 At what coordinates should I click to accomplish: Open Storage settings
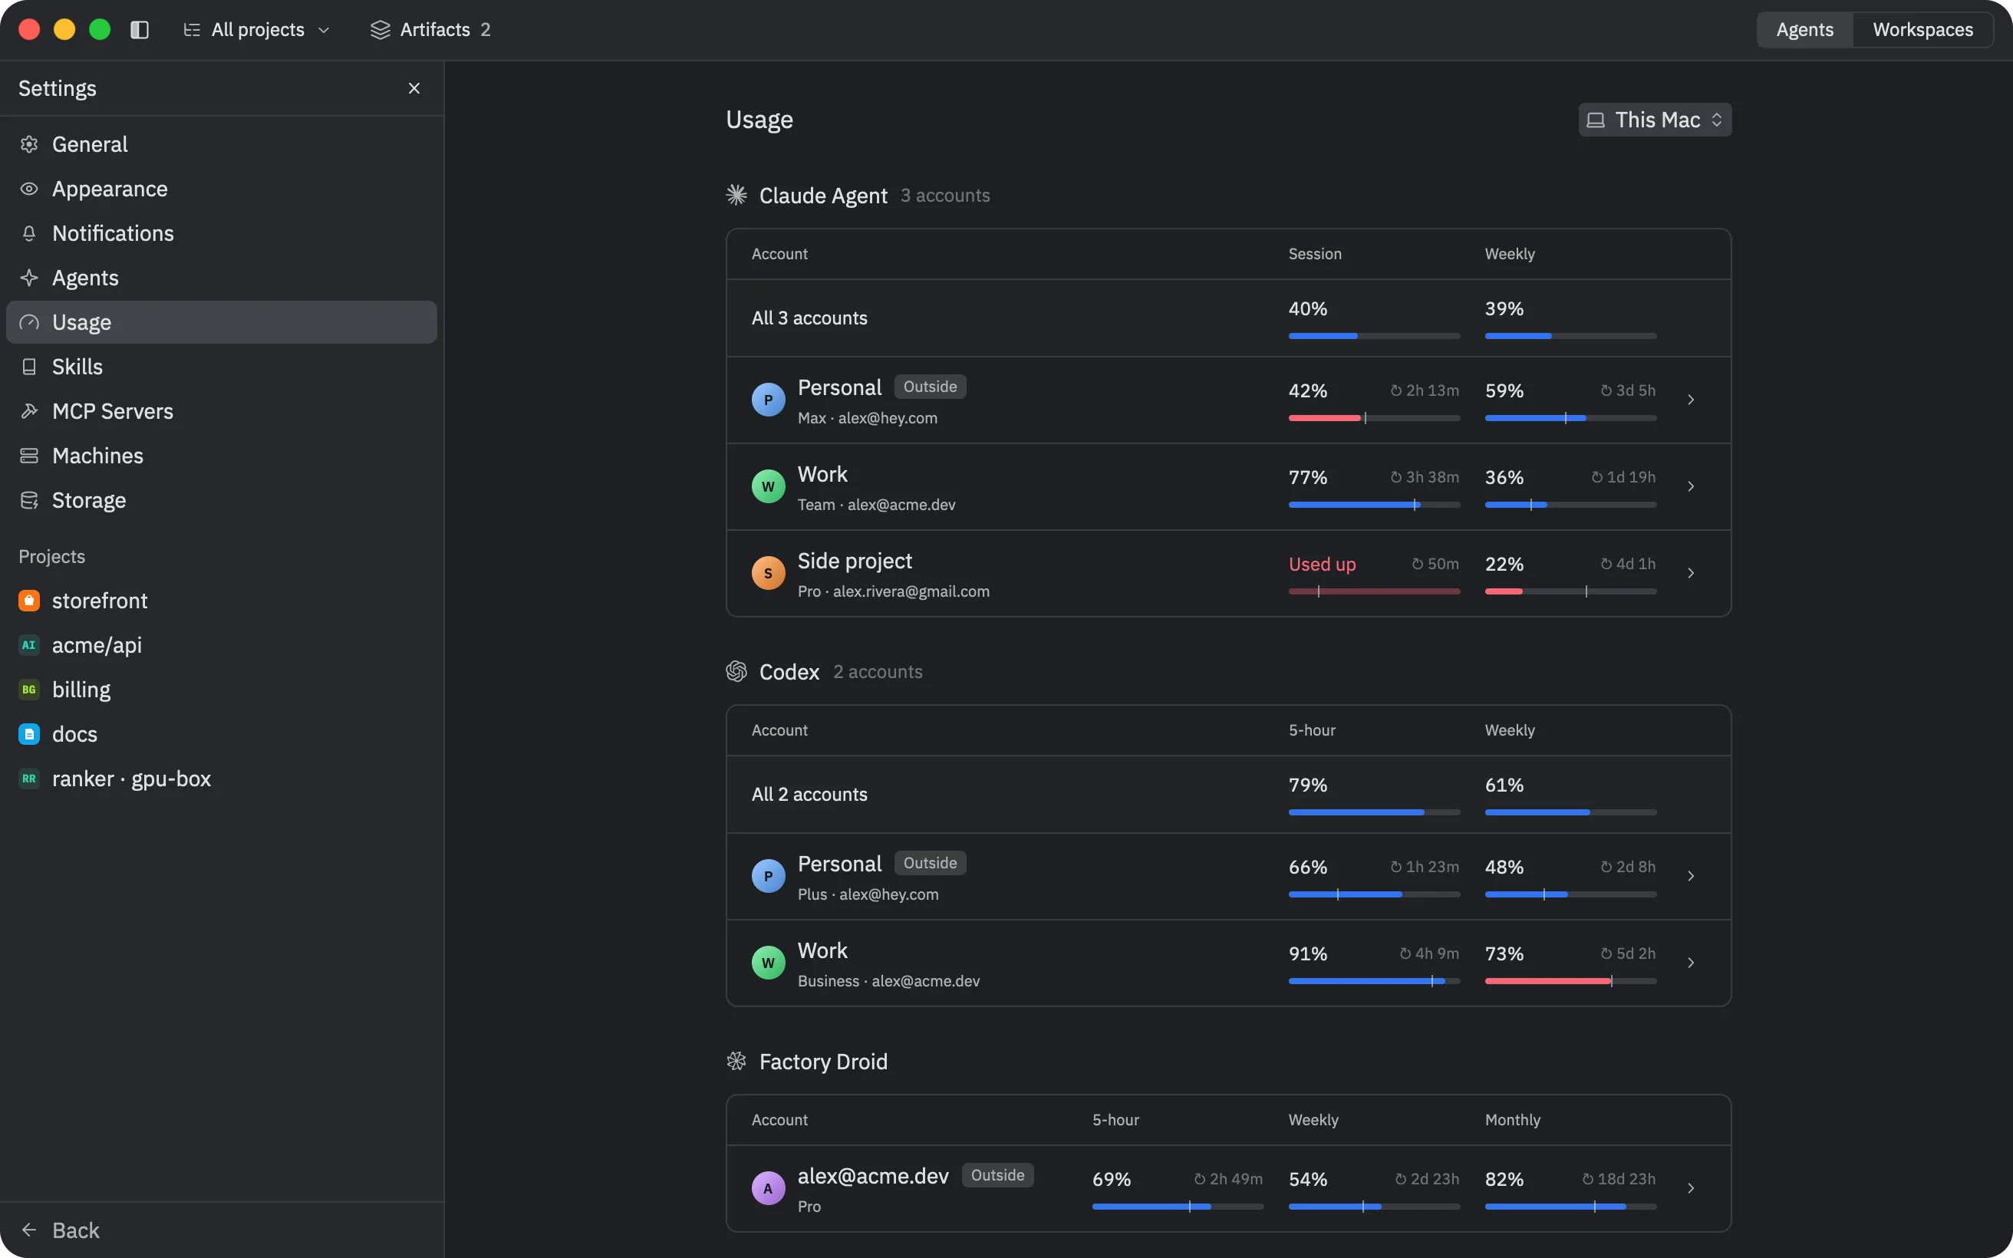(221, 500)
